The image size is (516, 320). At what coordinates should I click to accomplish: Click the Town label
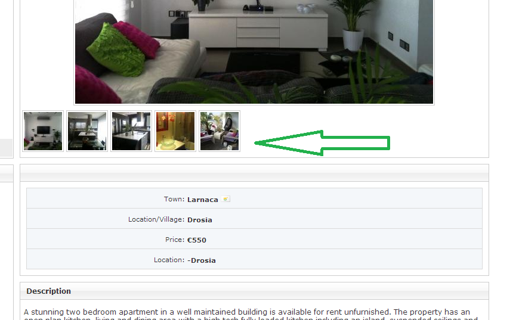click(174, 199)
